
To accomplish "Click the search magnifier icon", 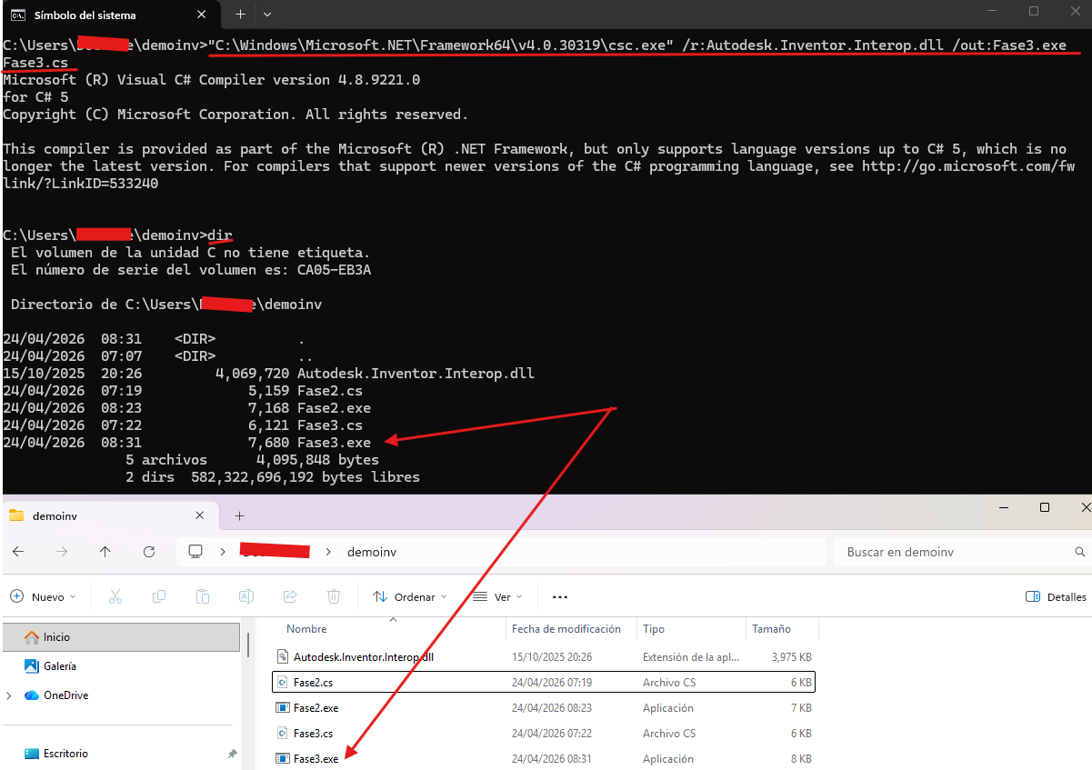I will 1080,552.
